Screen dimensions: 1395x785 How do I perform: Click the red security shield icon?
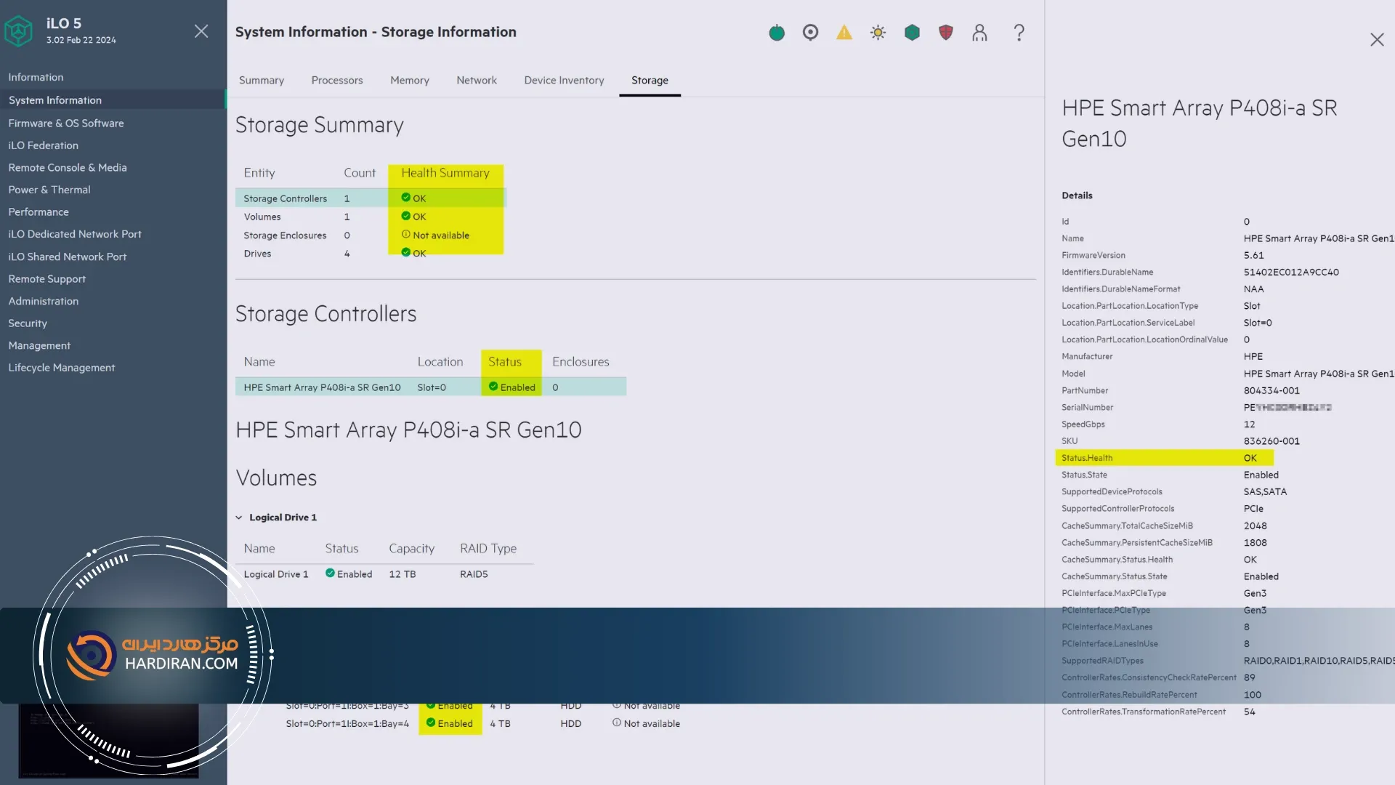(x=945, y=33)
